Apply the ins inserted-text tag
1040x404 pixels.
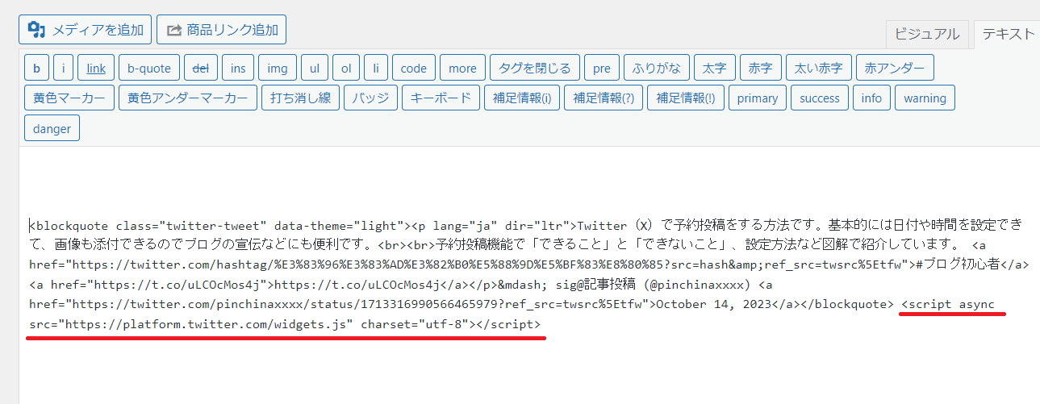click(x=238, y=68)
